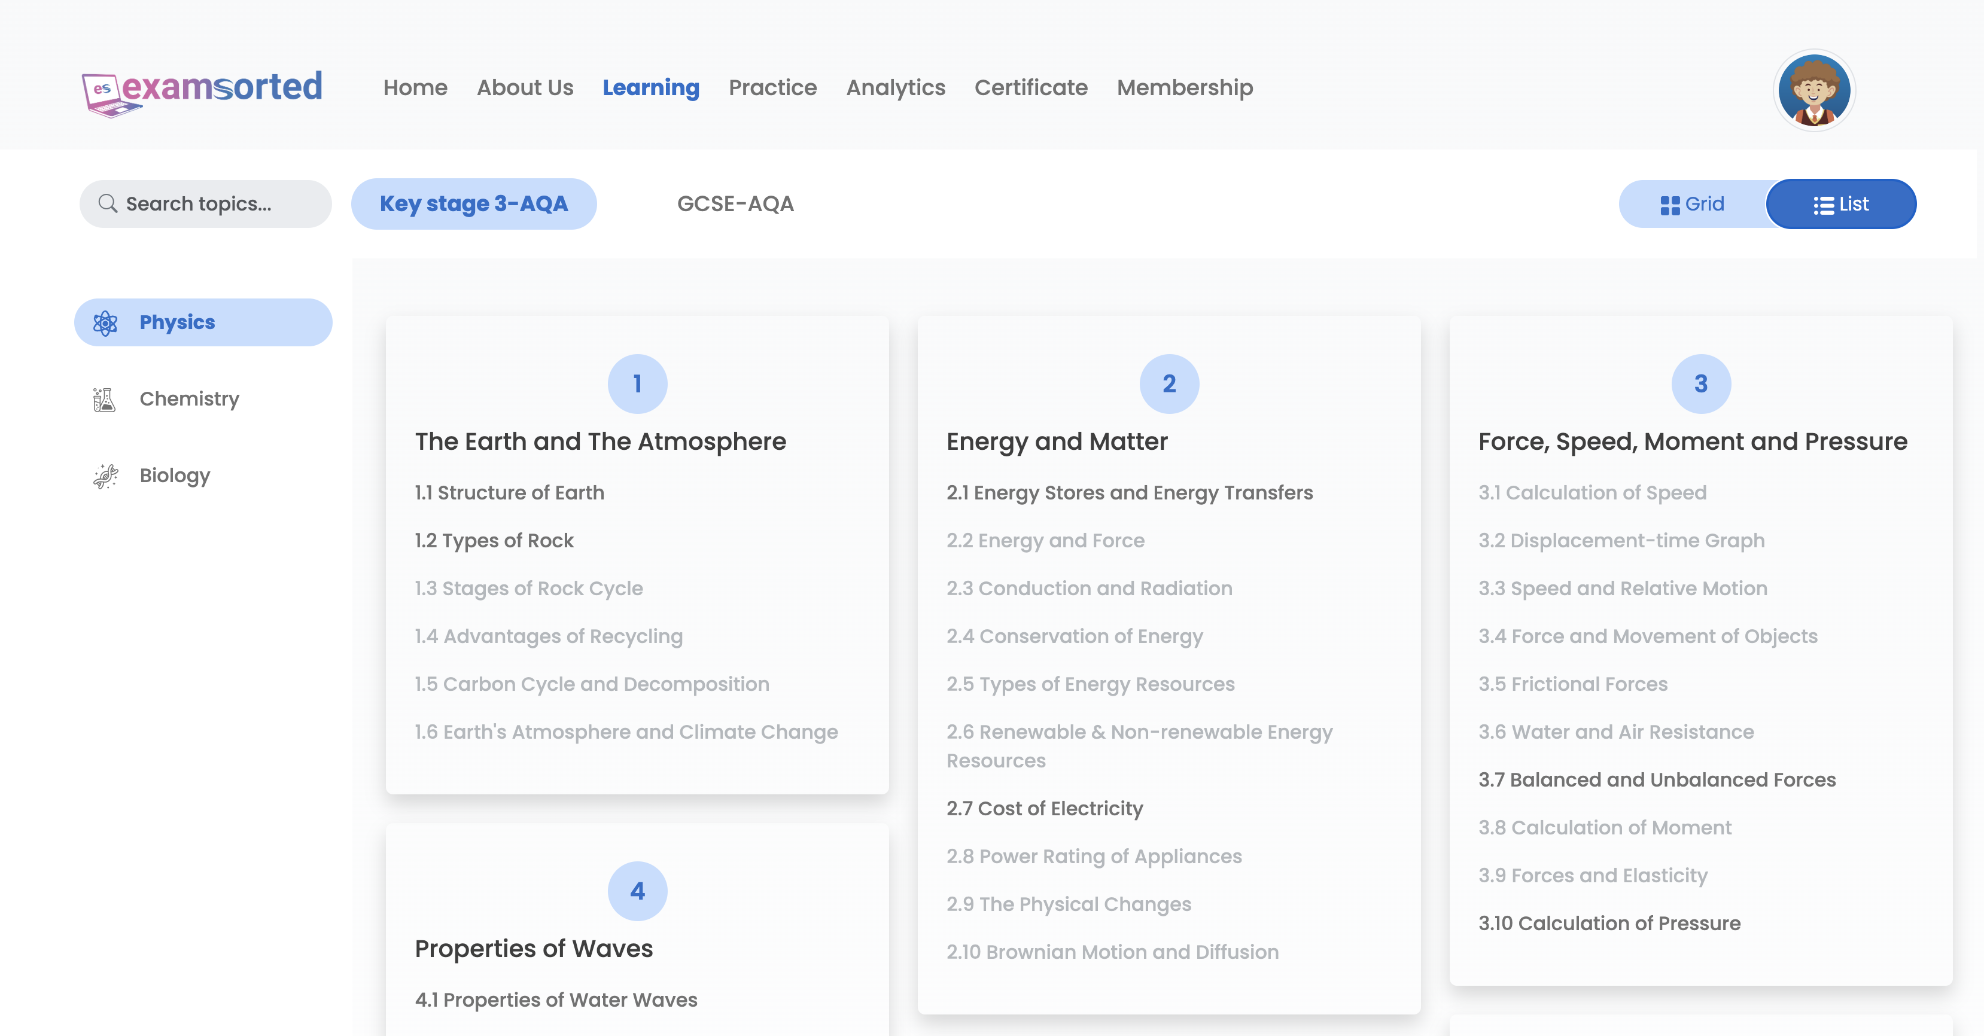1984x1036 pixels.
Task: Select the Physics subject
Action: [x=203, y=322]
